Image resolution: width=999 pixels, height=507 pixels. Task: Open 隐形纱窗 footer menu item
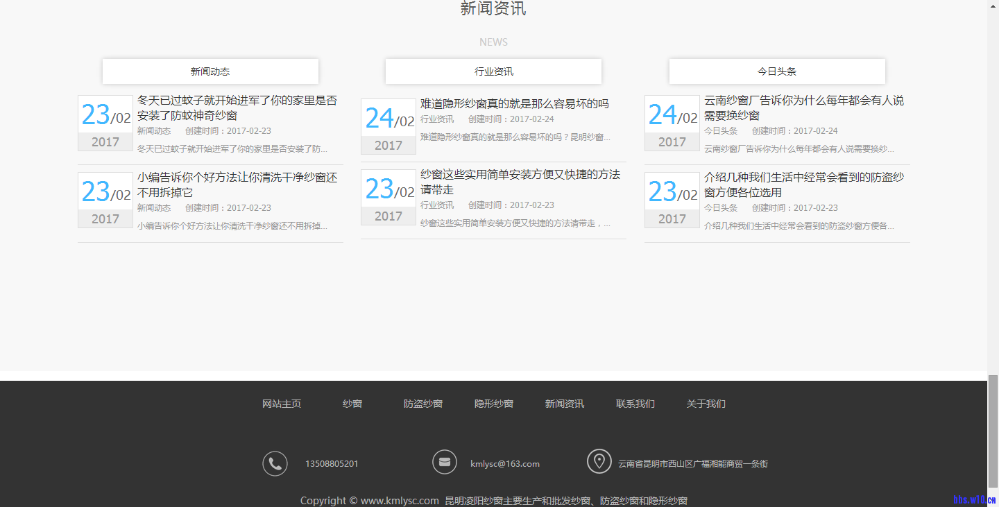(x=494, y=404)
